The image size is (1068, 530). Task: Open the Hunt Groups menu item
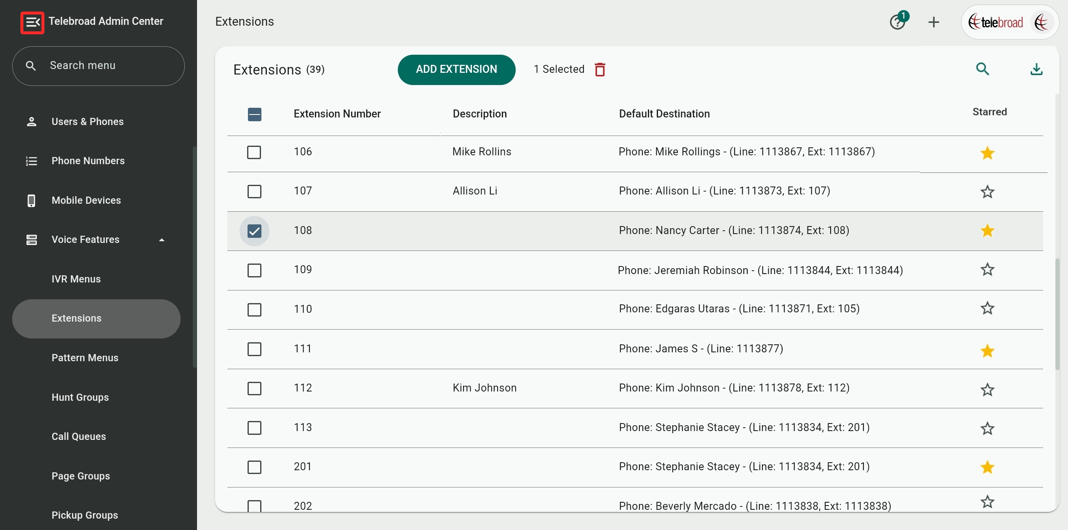click(80, 397)
